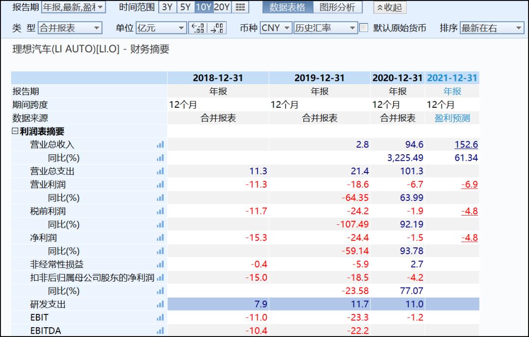529x337 pixels.
Task: Open chart icon for 同比(%) under 营业总收入
Action: 160,158
